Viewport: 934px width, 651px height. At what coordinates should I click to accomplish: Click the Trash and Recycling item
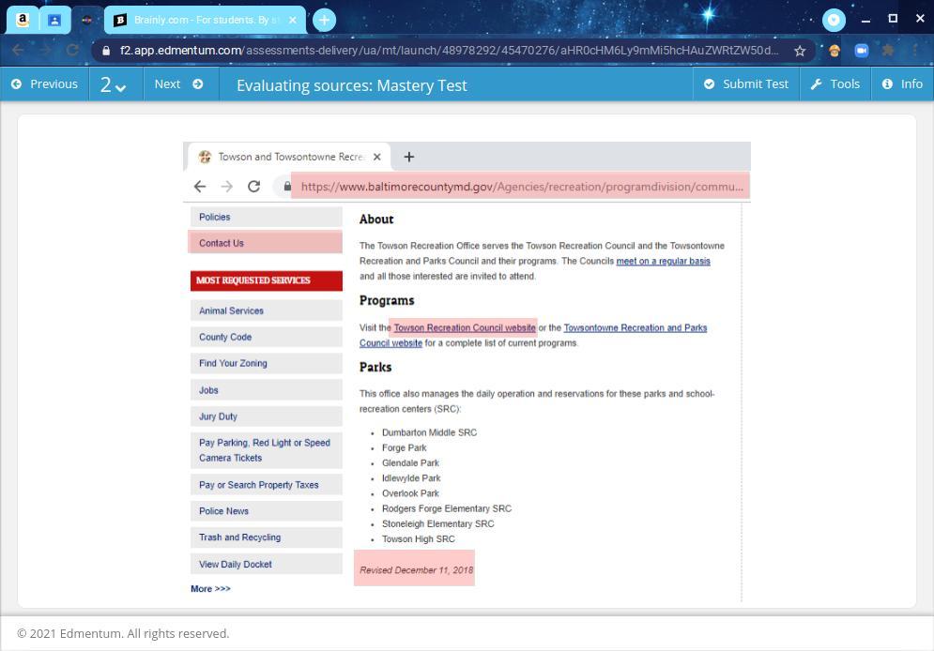click(x=267, y=537)
